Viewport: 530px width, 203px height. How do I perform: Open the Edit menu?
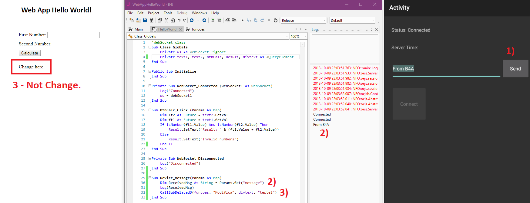(140, 13)
